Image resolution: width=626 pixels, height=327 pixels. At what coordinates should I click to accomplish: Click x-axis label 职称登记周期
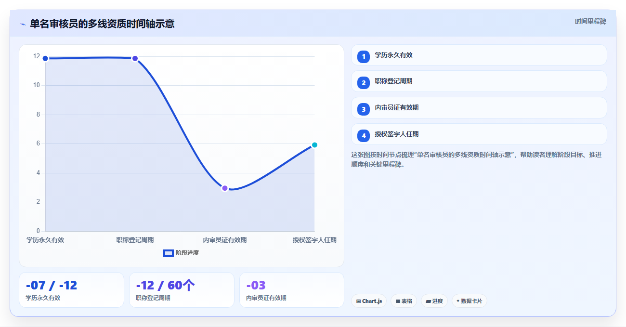tap(135, 240)
